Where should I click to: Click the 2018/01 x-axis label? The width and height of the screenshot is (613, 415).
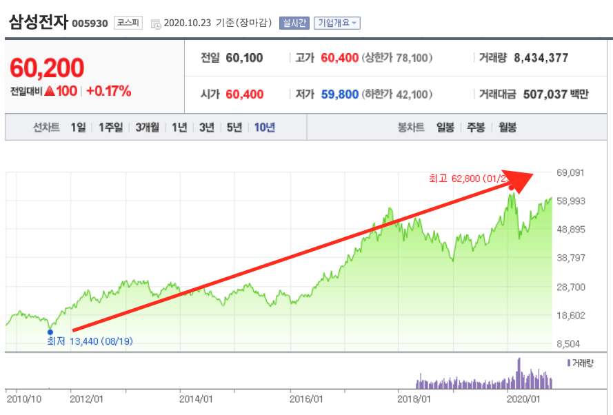pos(414,399)
